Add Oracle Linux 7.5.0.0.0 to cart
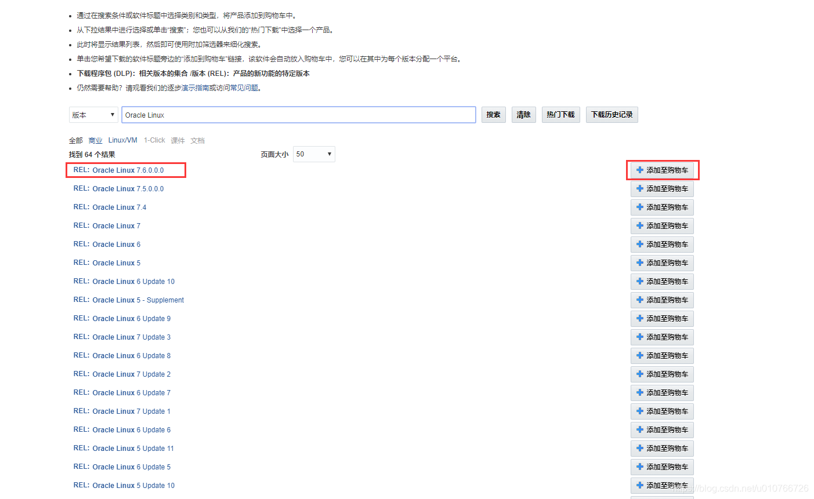 pos(662,189)
